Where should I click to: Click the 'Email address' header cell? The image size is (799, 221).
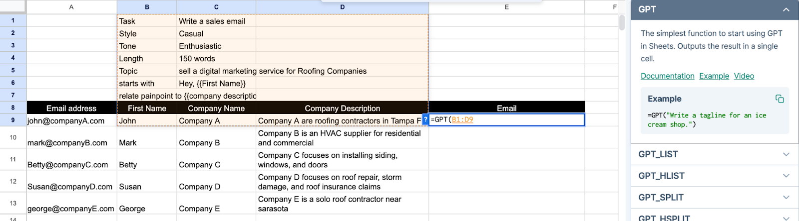(x=71, y=108)
